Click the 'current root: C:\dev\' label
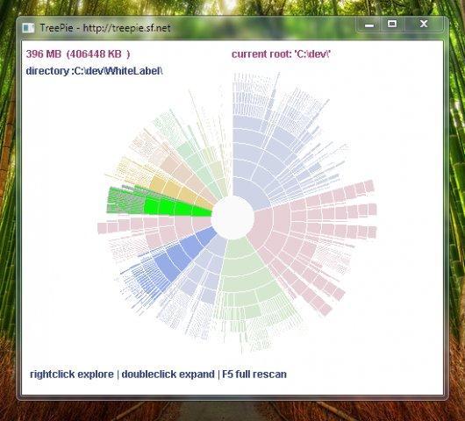Viewport: 465px width, 421px height. click(x=281, y=54)
